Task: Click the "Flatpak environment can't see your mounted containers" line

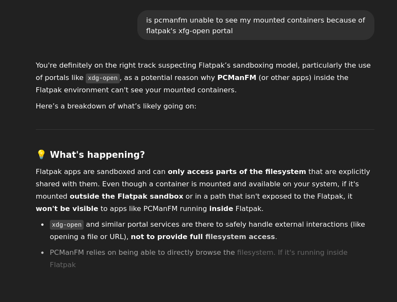Action: [x=136, y=90]
